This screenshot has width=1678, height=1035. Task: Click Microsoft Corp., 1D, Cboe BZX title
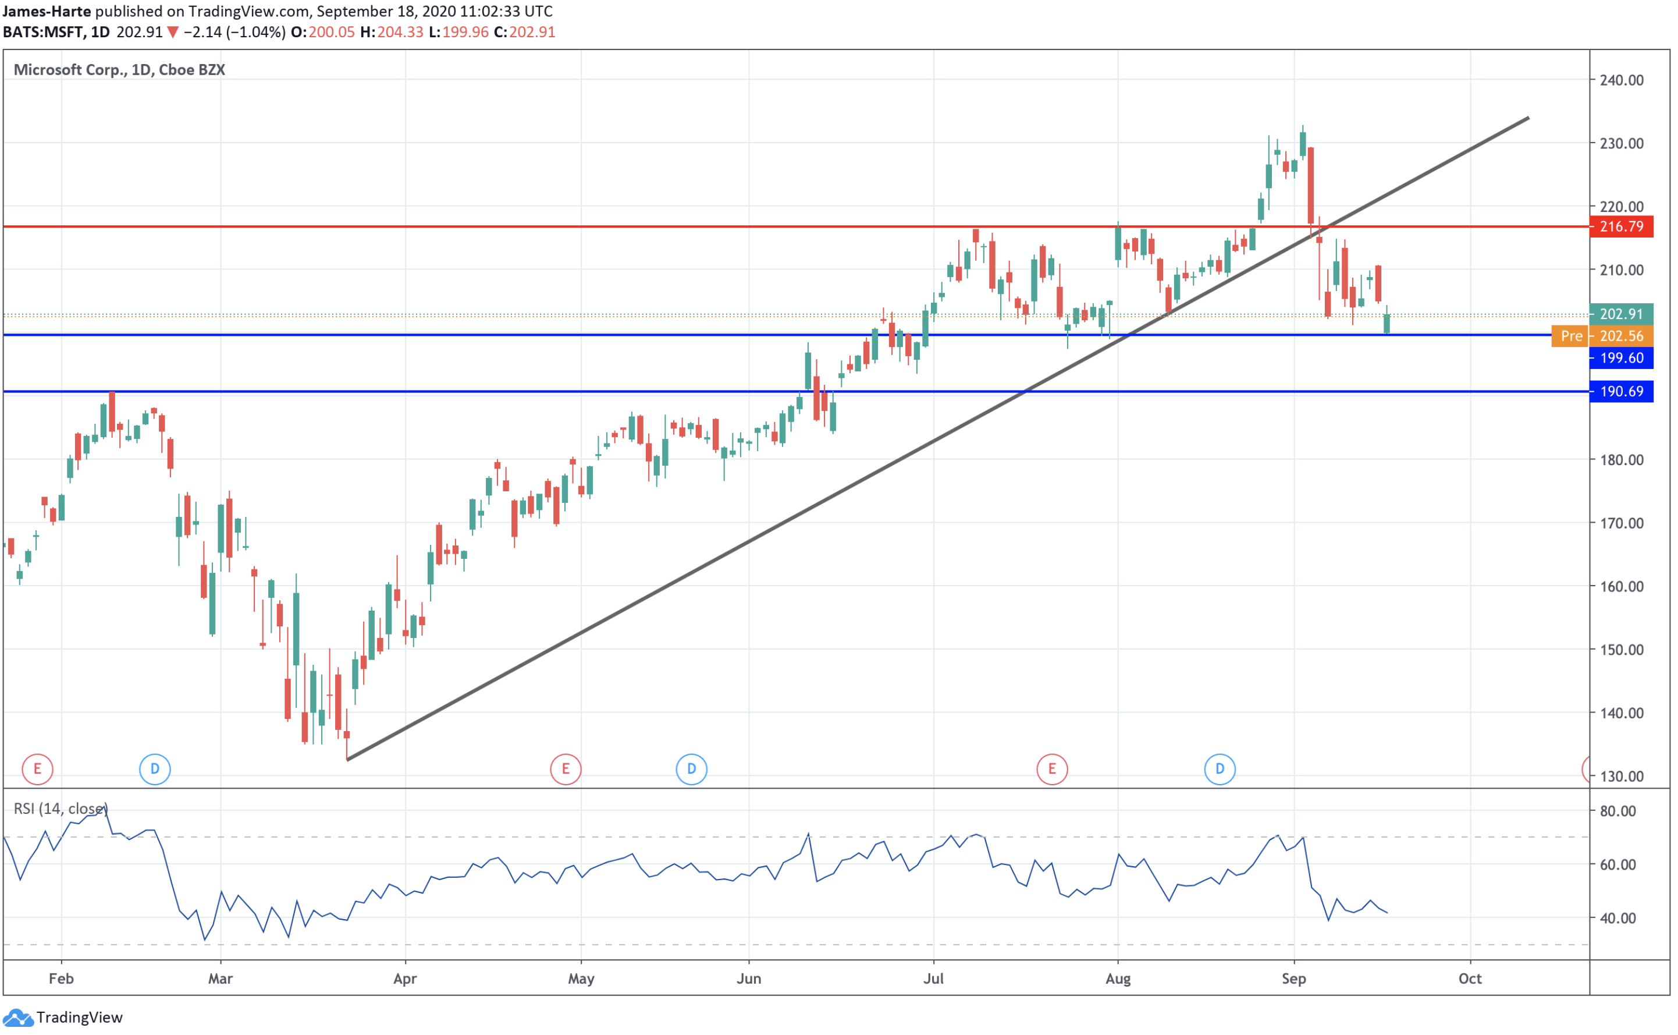pyautogui.click(x=119, y=70)
